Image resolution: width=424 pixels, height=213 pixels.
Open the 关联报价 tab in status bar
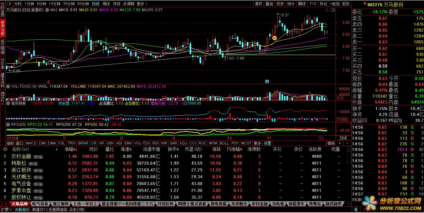pyautogui.click(x=22, y=210)
